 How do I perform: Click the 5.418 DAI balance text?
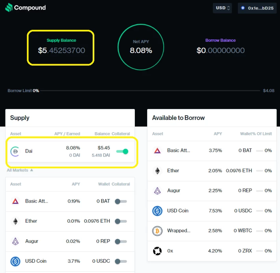[101, 155]
